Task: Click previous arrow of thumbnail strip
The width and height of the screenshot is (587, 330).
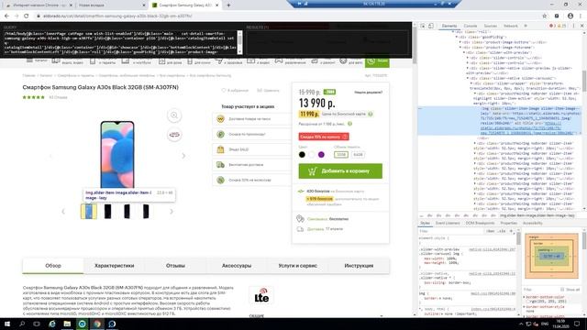Action: (63, 212)
